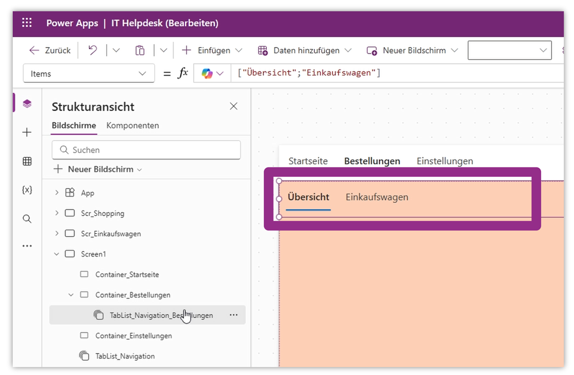Click the Insert plus icon in sidebar
This screenshot has width=574, height=375.
27,132
